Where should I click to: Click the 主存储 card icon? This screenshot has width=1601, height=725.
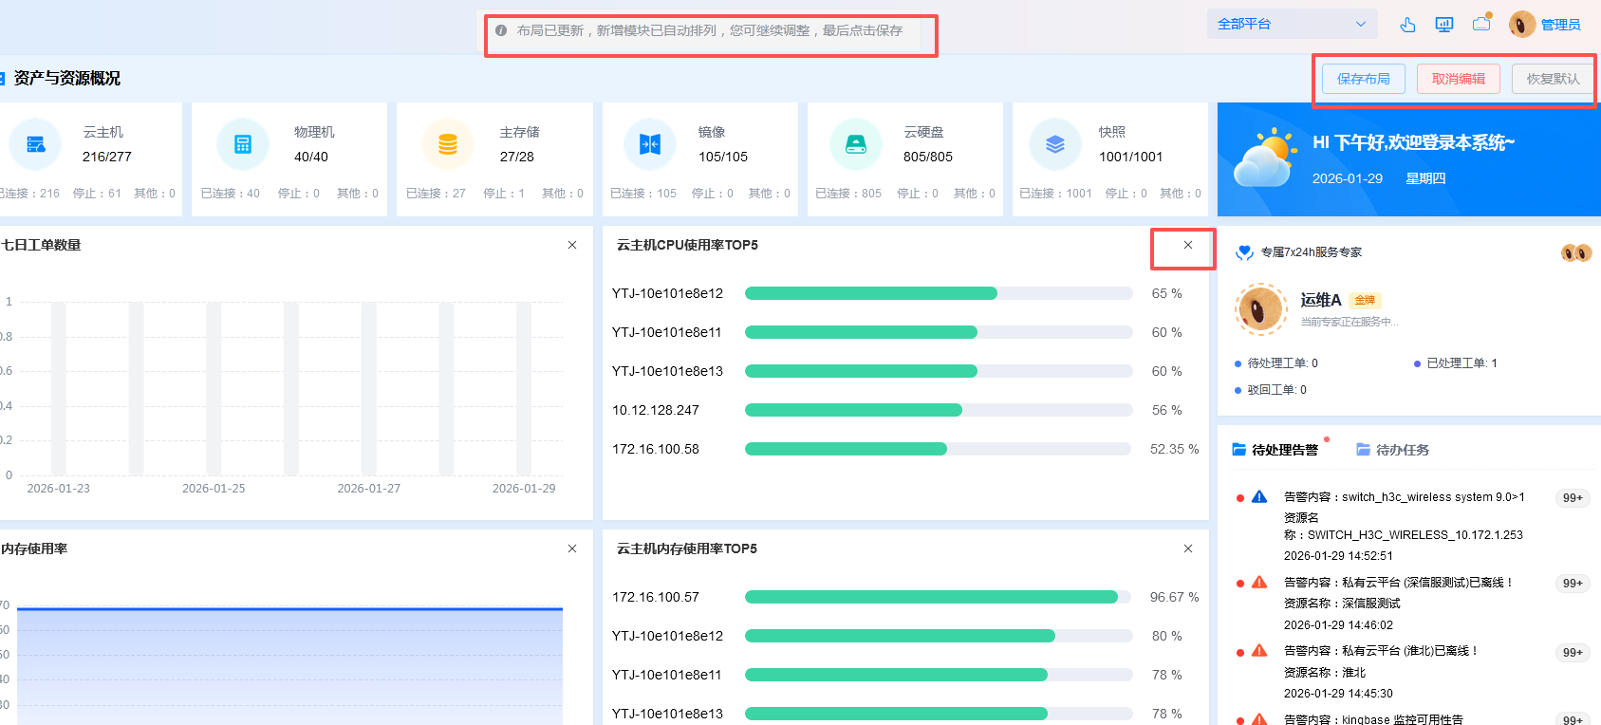[x=448, y=144]
